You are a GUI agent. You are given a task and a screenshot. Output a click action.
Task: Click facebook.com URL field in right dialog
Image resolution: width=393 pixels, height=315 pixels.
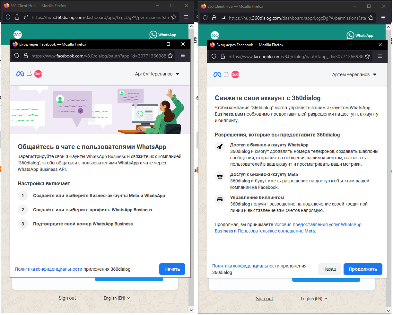click(296, 56)
